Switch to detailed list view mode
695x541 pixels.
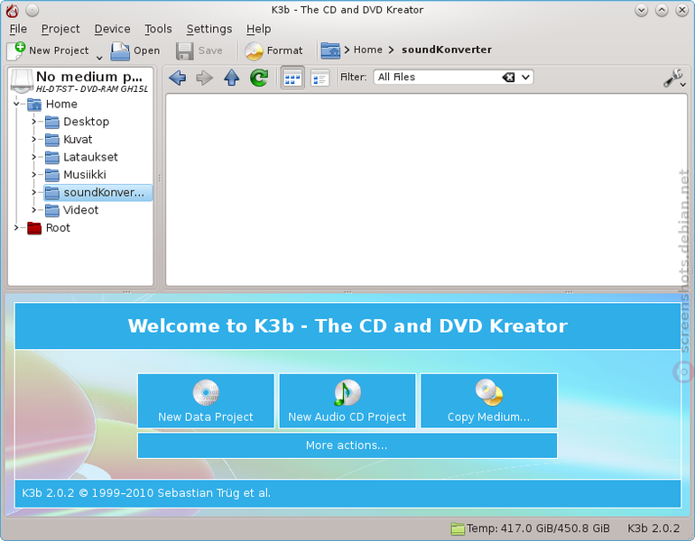point(320,78)
